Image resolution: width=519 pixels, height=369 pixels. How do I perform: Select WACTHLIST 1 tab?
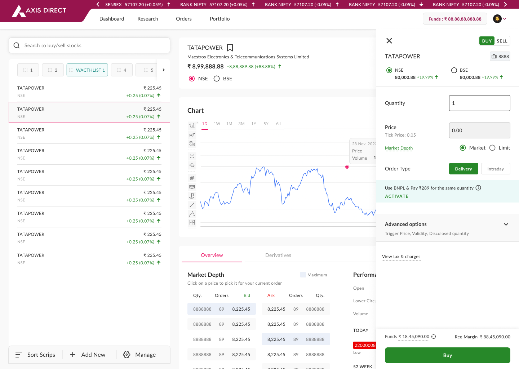tap(87, 70)
